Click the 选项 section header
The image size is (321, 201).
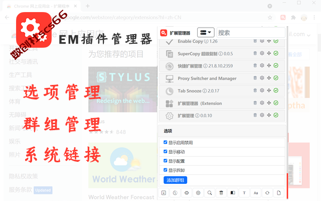(x=222, y=131)
